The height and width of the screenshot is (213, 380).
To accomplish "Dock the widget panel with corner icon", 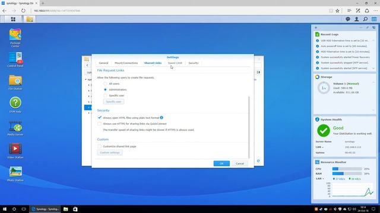I will [373, 28].
